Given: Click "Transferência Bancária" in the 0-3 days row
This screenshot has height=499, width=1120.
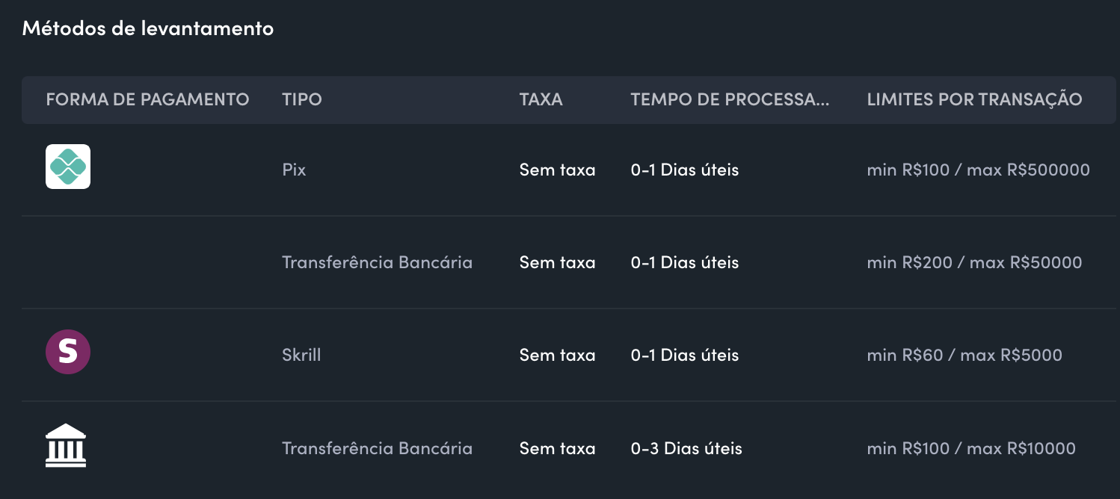Looking at the screenshot, I should coord(377,448).
